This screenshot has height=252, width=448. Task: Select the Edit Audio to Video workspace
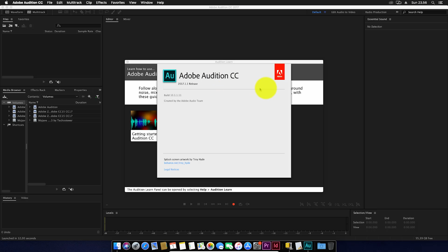343,12
